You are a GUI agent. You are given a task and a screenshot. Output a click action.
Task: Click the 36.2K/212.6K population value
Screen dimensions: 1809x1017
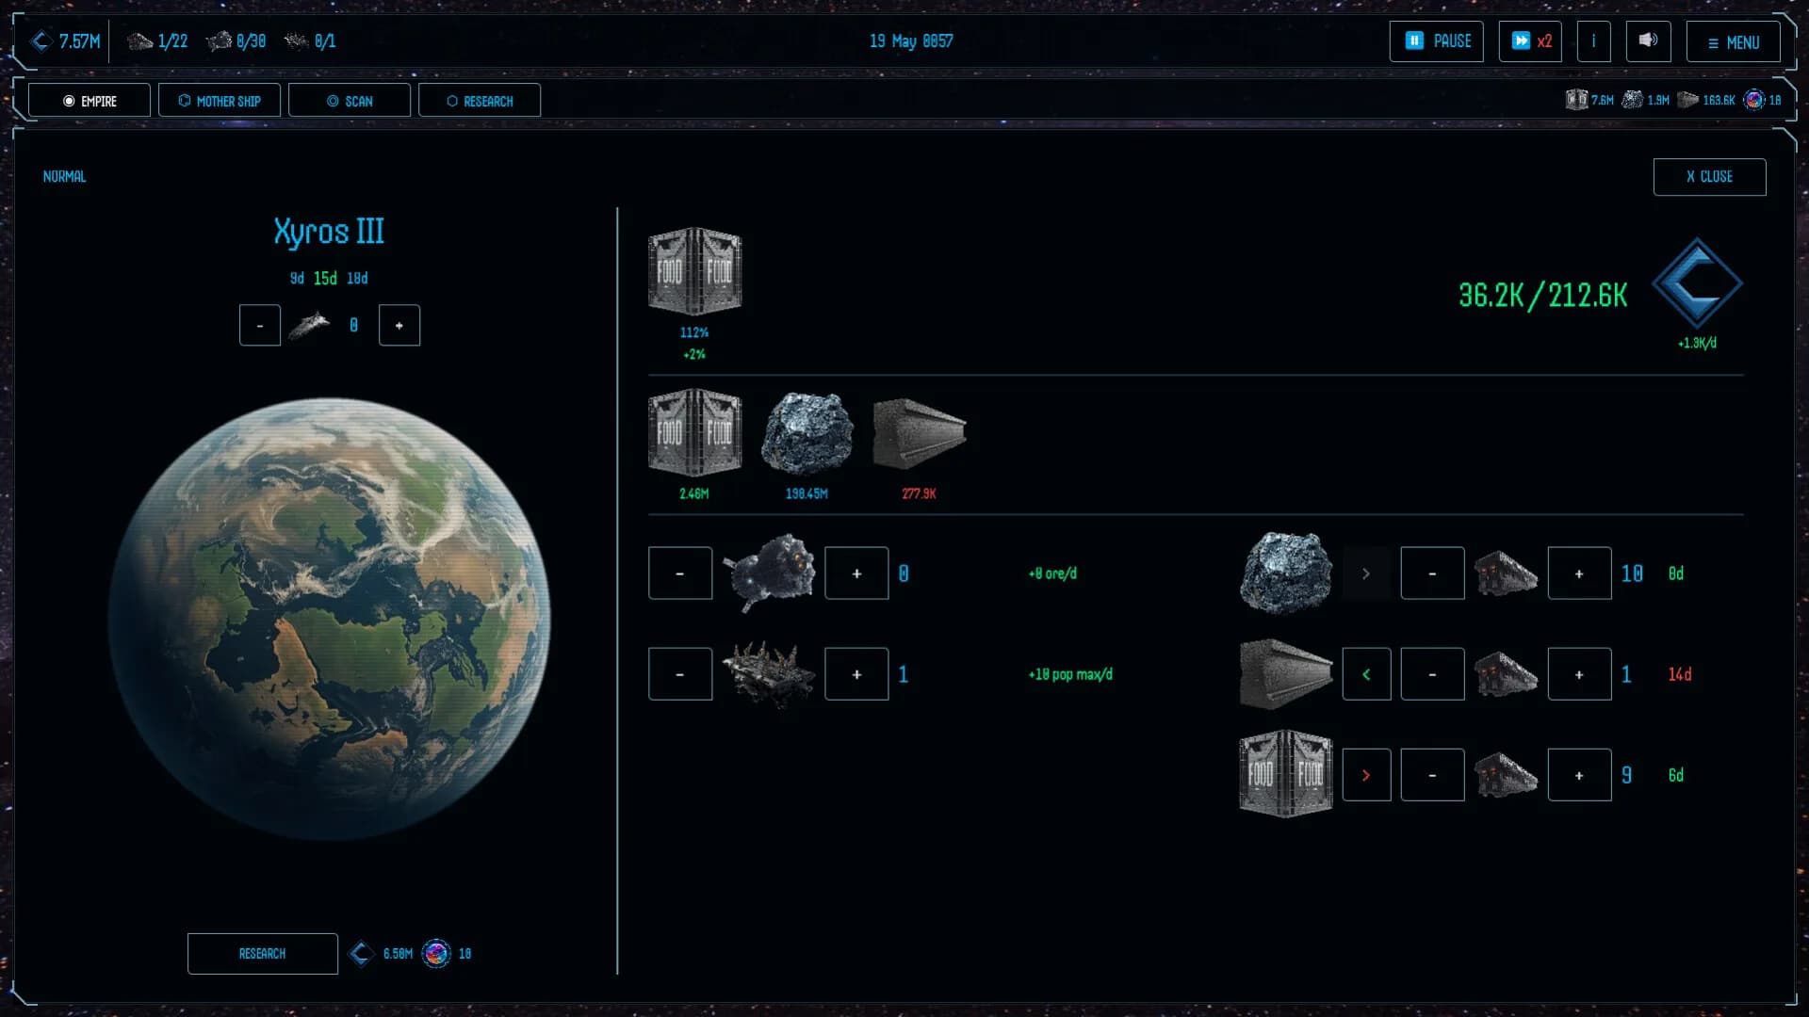point(1542,296)
